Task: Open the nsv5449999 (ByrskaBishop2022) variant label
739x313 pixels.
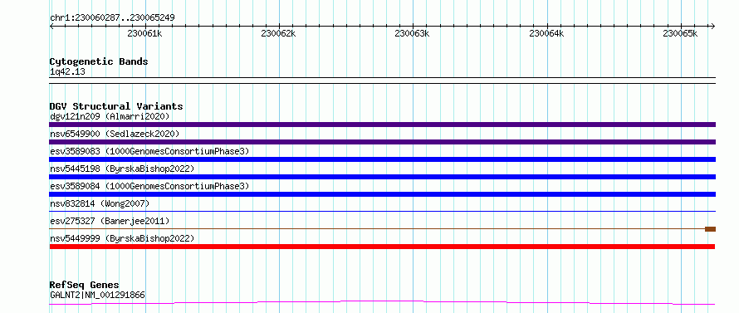Action: [x=122, y=238]
